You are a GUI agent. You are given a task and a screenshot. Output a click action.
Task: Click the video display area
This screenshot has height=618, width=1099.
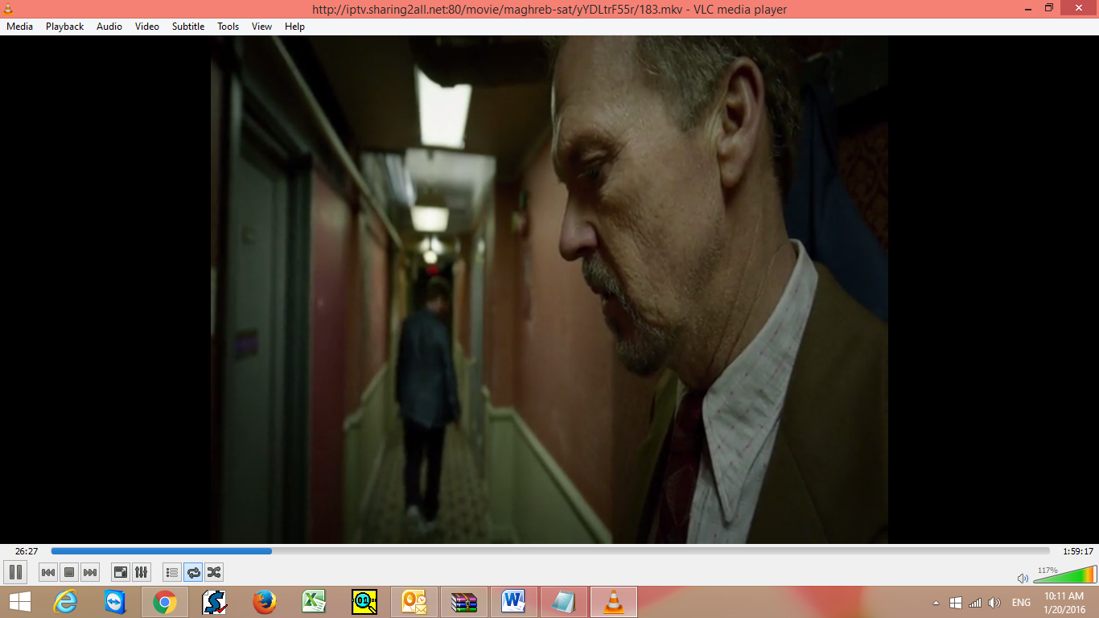click(549, 290)
